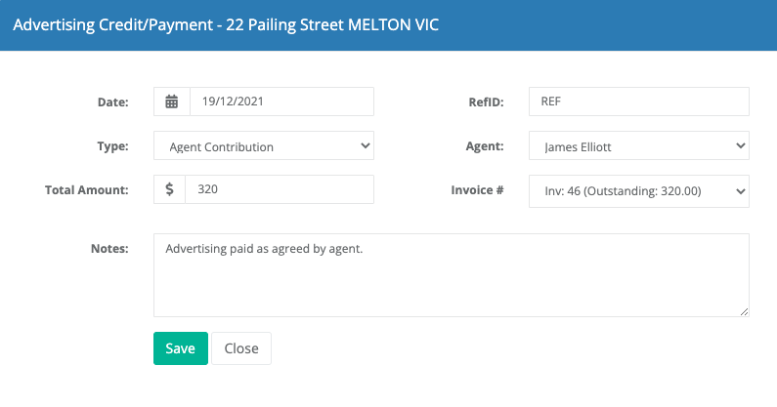Image resolution: width=777 pixels, height=407 pixels.
Task: Click the chevron arrow of the Type dropdown
Action: pos(366,145)
